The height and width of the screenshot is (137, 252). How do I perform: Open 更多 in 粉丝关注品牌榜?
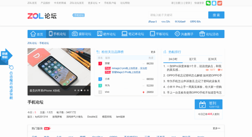pos(153,52)
